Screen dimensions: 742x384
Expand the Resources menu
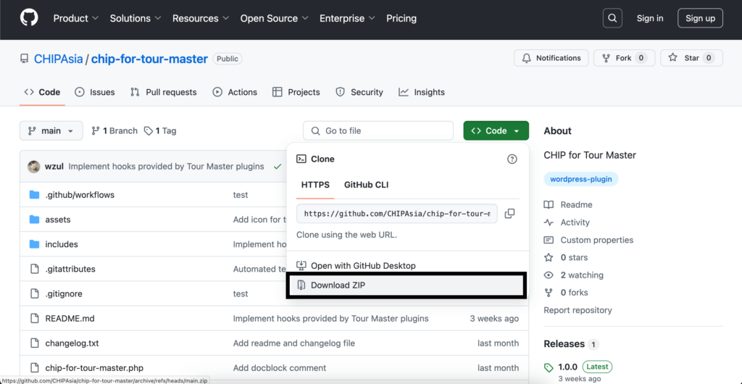pyautogui.click(x=201, y=18)
